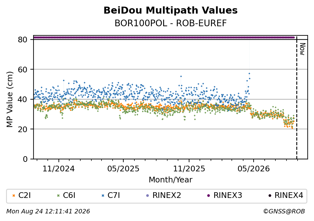Click the purple RINEX3 legend dot
314x221 pixels.
(209, 196)
